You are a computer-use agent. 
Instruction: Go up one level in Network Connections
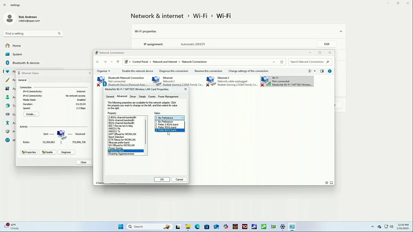click(x=118, y=62)
